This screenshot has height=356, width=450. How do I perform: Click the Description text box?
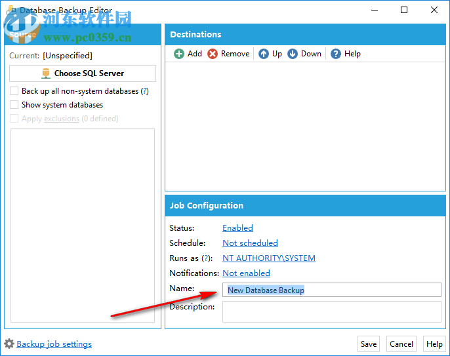click(332, 311)
